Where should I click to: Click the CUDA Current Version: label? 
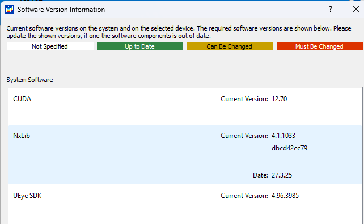pyautogui.click(x=244, y=99)
